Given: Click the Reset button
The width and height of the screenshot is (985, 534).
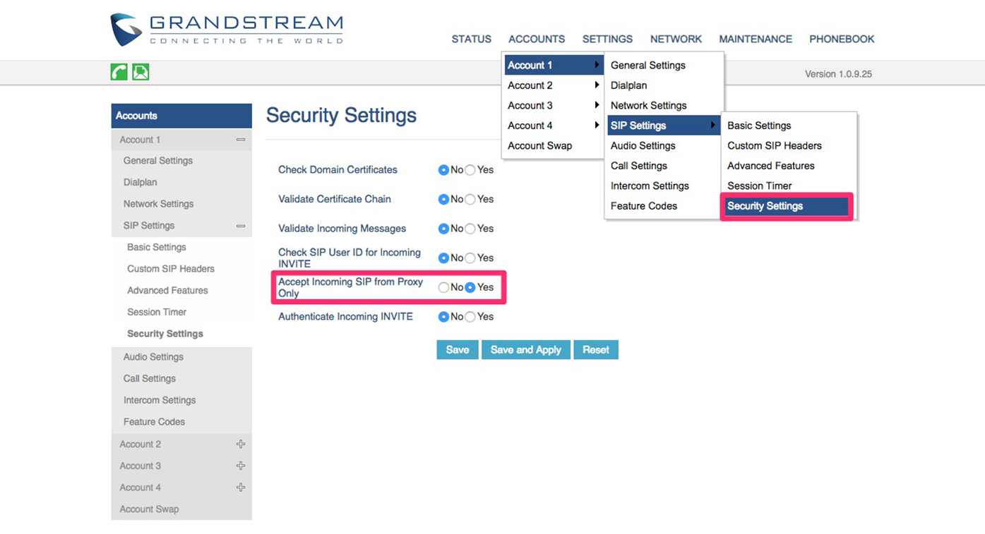Looking at the screenshot, I should (x=595, y=350).
